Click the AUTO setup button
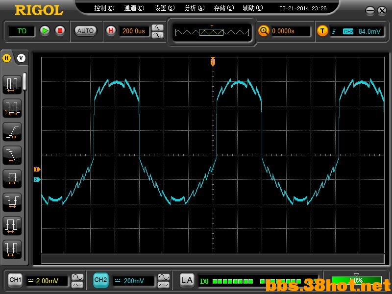This screenshot has height=294, width=392. coord(85,31)
